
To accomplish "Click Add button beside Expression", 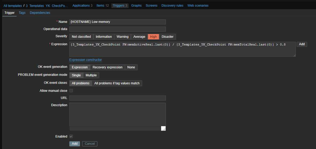I will coord(302,44).
